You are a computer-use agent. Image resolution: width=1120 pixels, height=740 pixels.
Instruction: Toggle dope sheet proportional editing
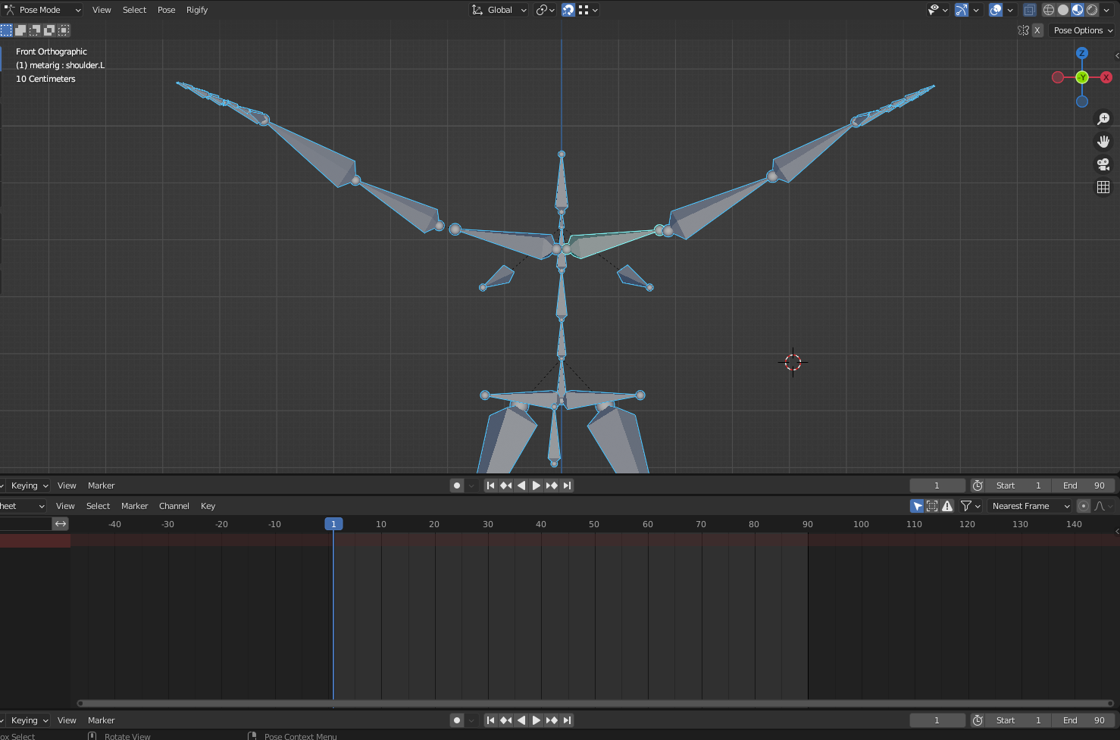(x=1083, y=506)
